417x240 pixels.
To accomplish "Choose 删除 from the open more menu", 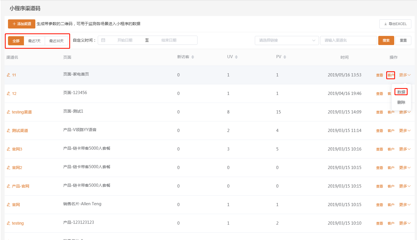I will point(401,102).
